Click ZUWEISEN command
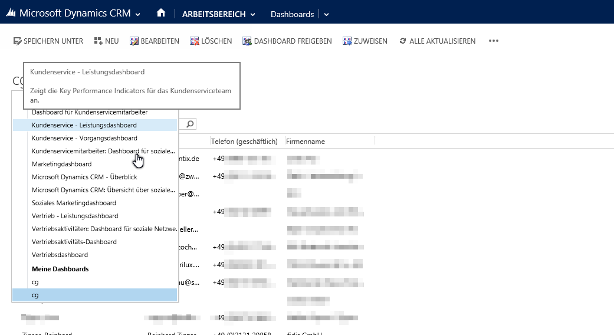614x335 pixels. coord(365,41)
